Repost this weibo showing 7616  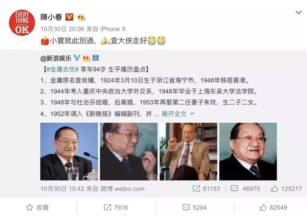[116, 207]
